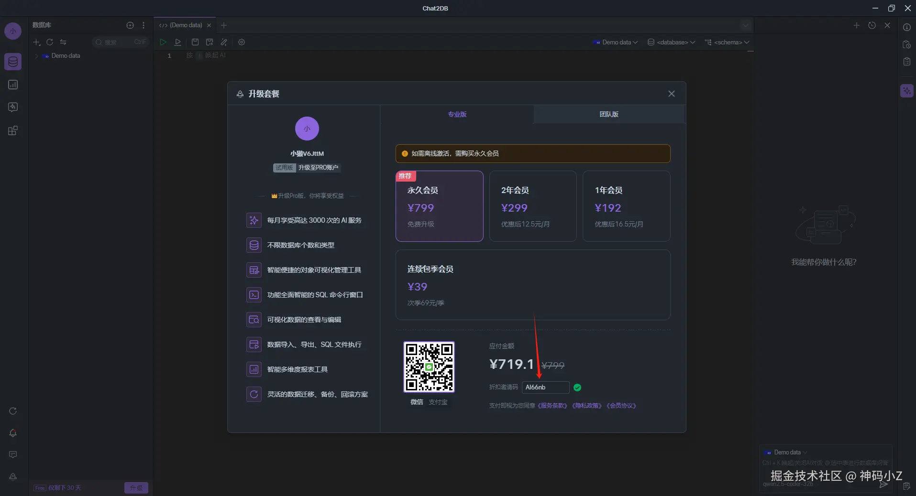Open the 《会员协议》 link
This screenshot has width=916, height=496.
[621, 406]
